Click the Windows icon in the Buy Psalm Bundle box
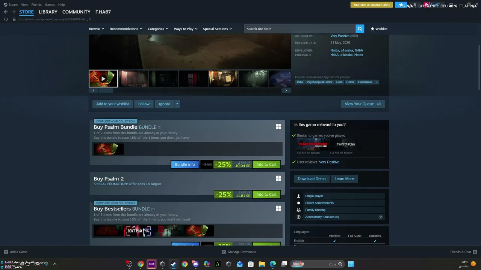 coord(278,127)
